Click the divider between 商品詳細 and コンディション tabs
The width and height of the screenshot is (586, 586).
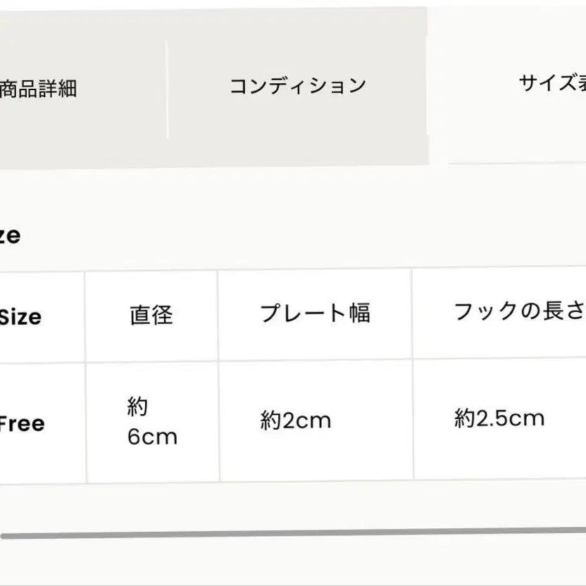tap(167, 89)
